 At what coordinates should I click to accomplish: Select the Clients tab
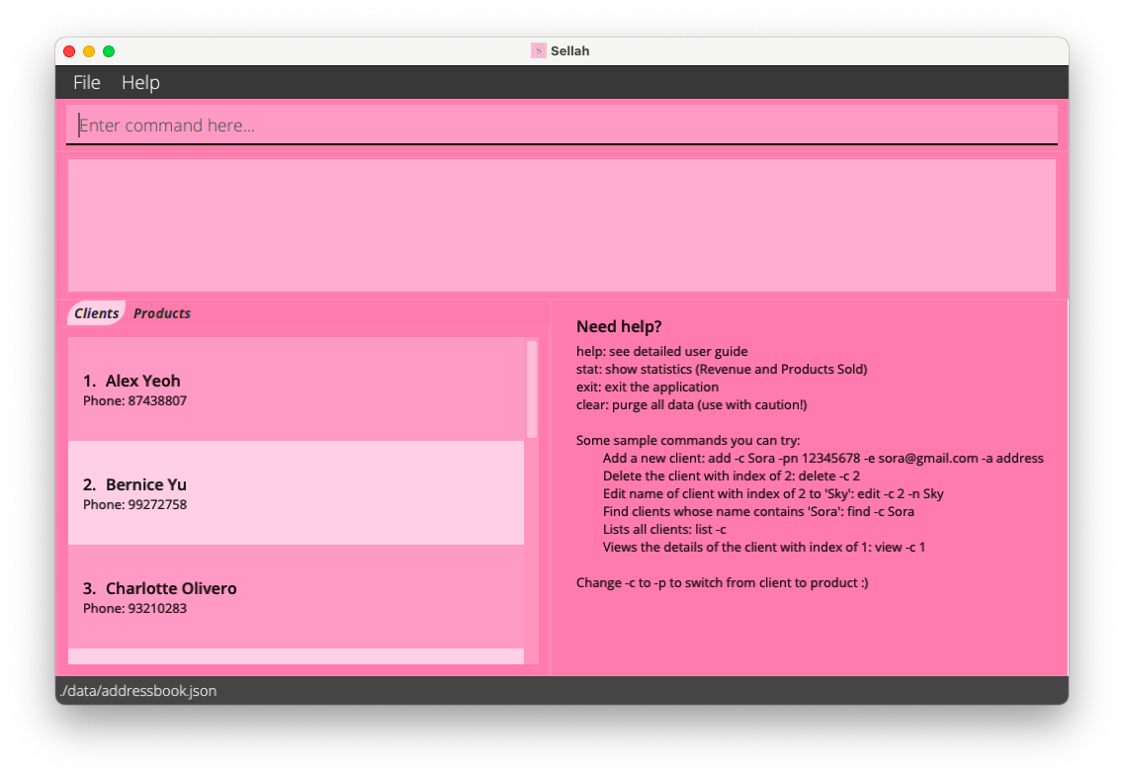coord(96,313)
